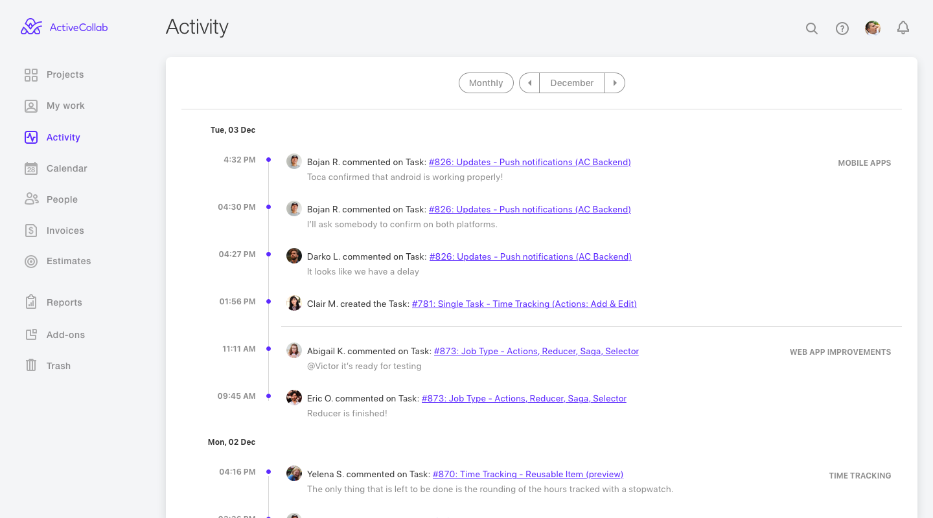This screenshot has width=933, height=518.
Task: Go to My work menu item
Action: click(x=65, y=106)
